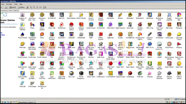This screenshot has height=104, width=186.
Task: Select the Bewitched game icon
Action: pos(150,15)
